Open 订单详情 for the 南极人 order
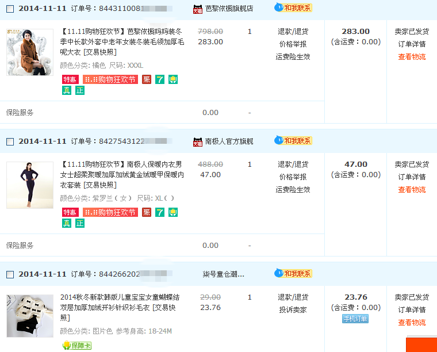This screenshot has height=352, width=437. click(412, 177)
